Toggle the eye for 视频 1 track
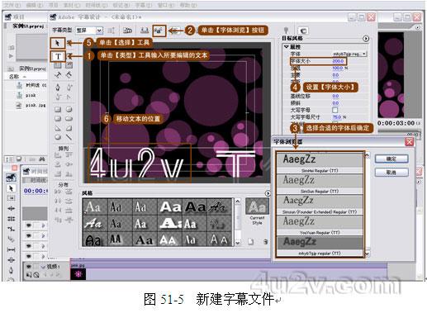The width and height of the screenshot is (427, 313). coord(29,267)
